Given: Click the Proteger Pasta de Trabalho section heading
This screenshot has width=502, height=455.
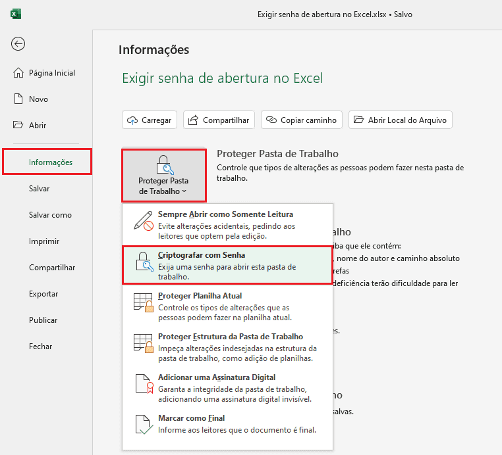Looking at the screenshot, I should [x=277, y=154].
